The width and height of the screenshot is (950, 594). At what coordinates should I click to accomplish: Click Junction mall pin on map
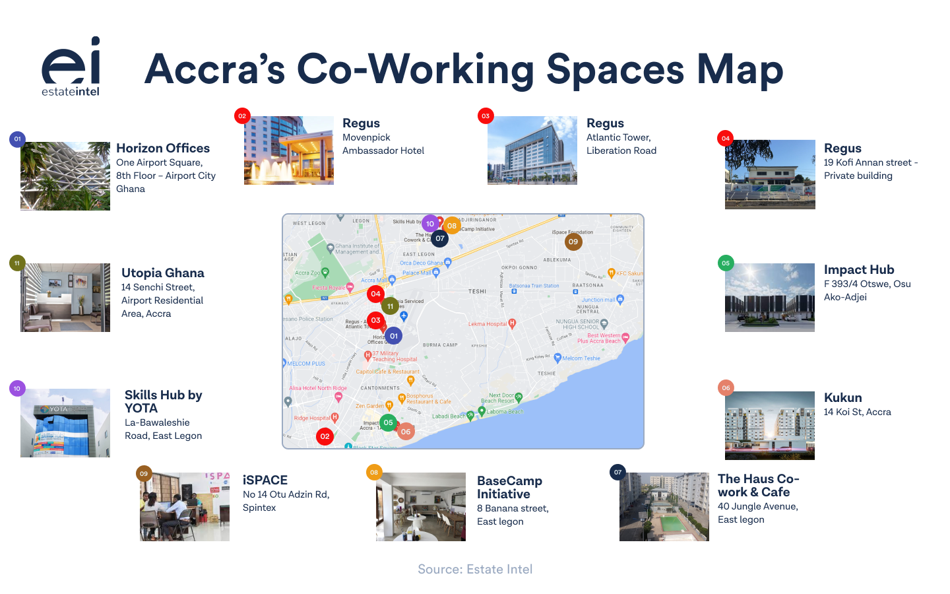620,299
